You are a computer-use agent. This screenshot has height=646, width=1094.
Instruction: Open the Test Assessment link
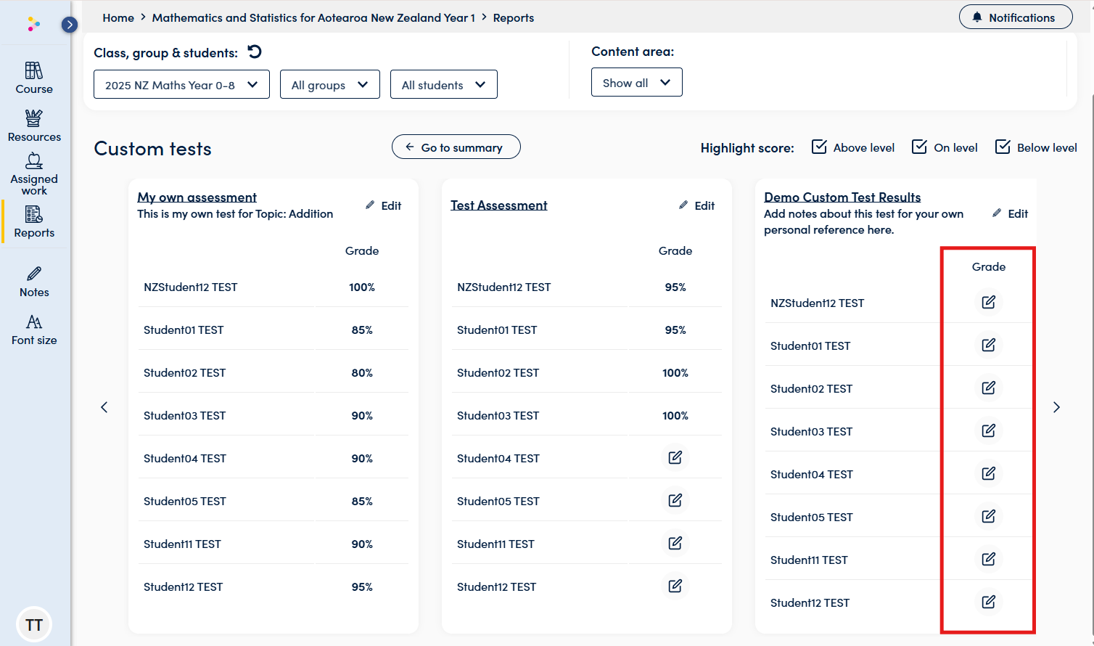coord(499,205)
